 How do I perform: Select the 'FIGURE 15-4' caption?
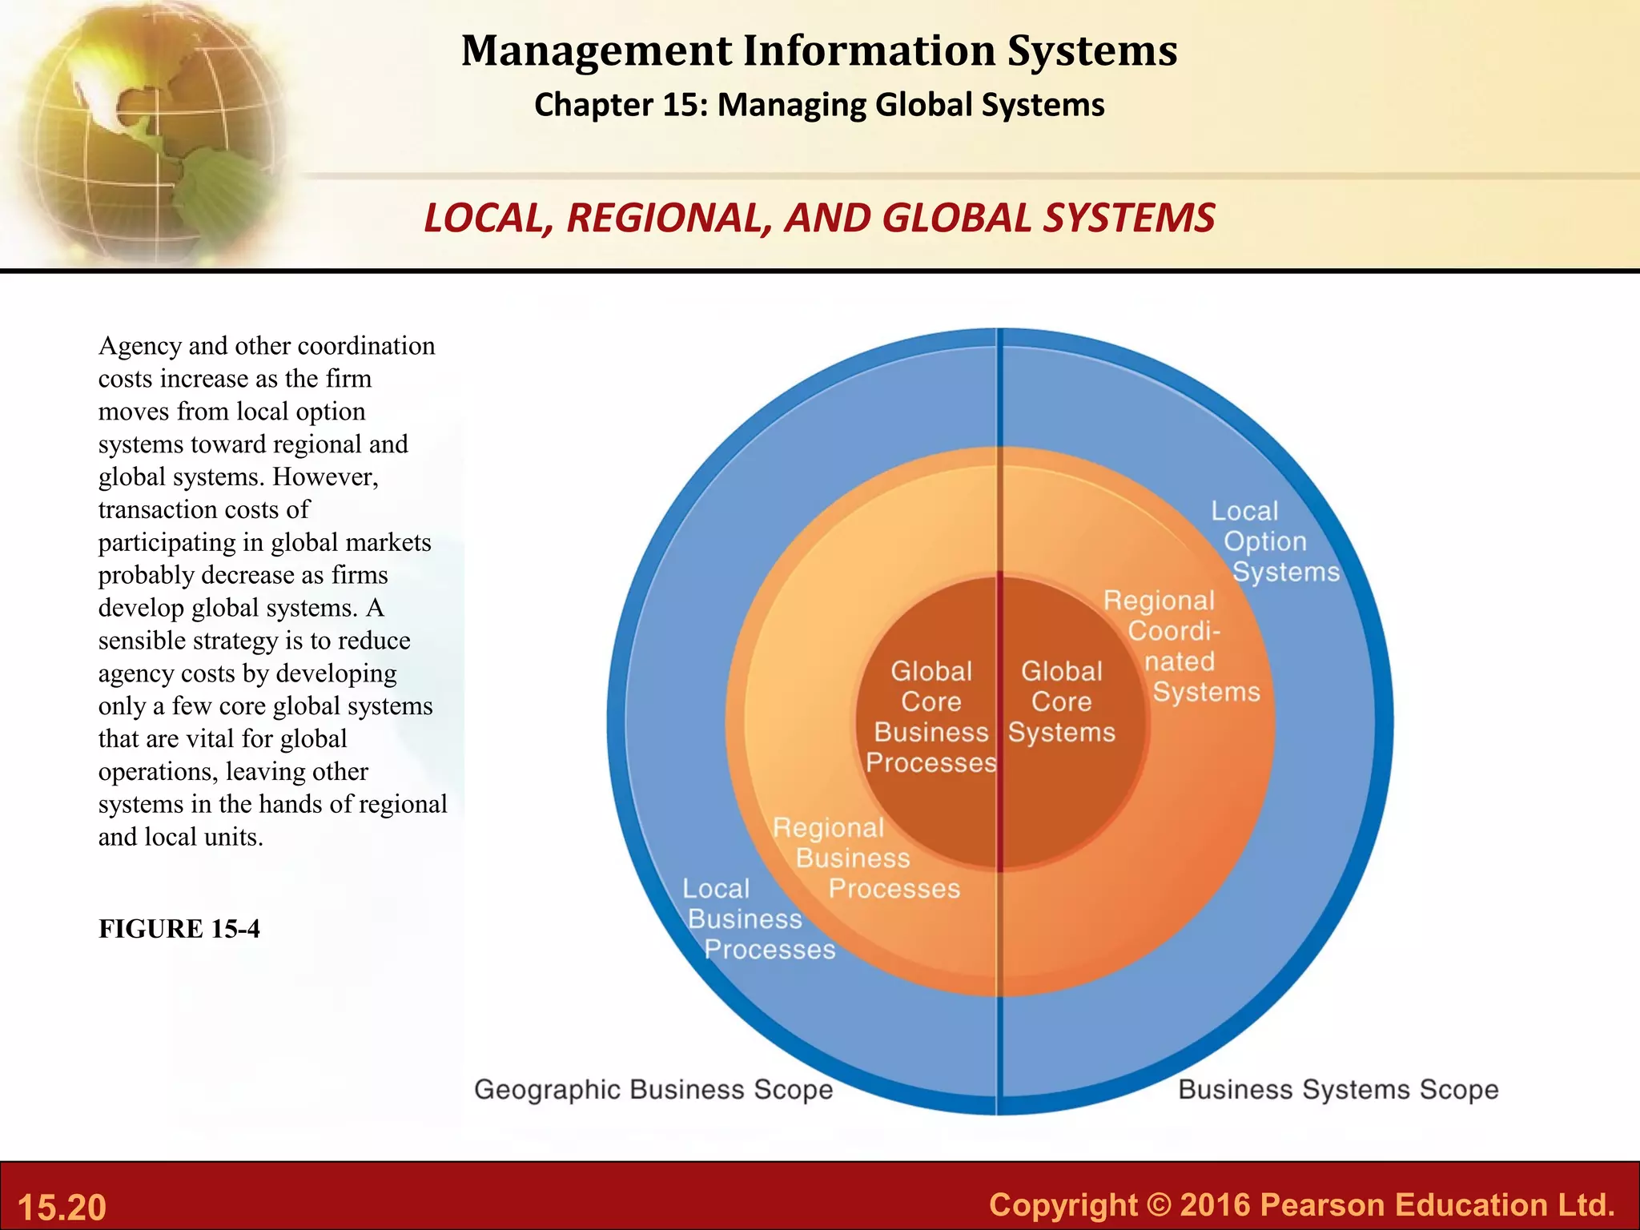[x=179, y=929]
